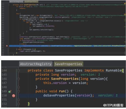The height and width of the screenshot is (109, 126).
Task: Click the doSaveProperties(version) call on line 150
Action: pos(69,95)
